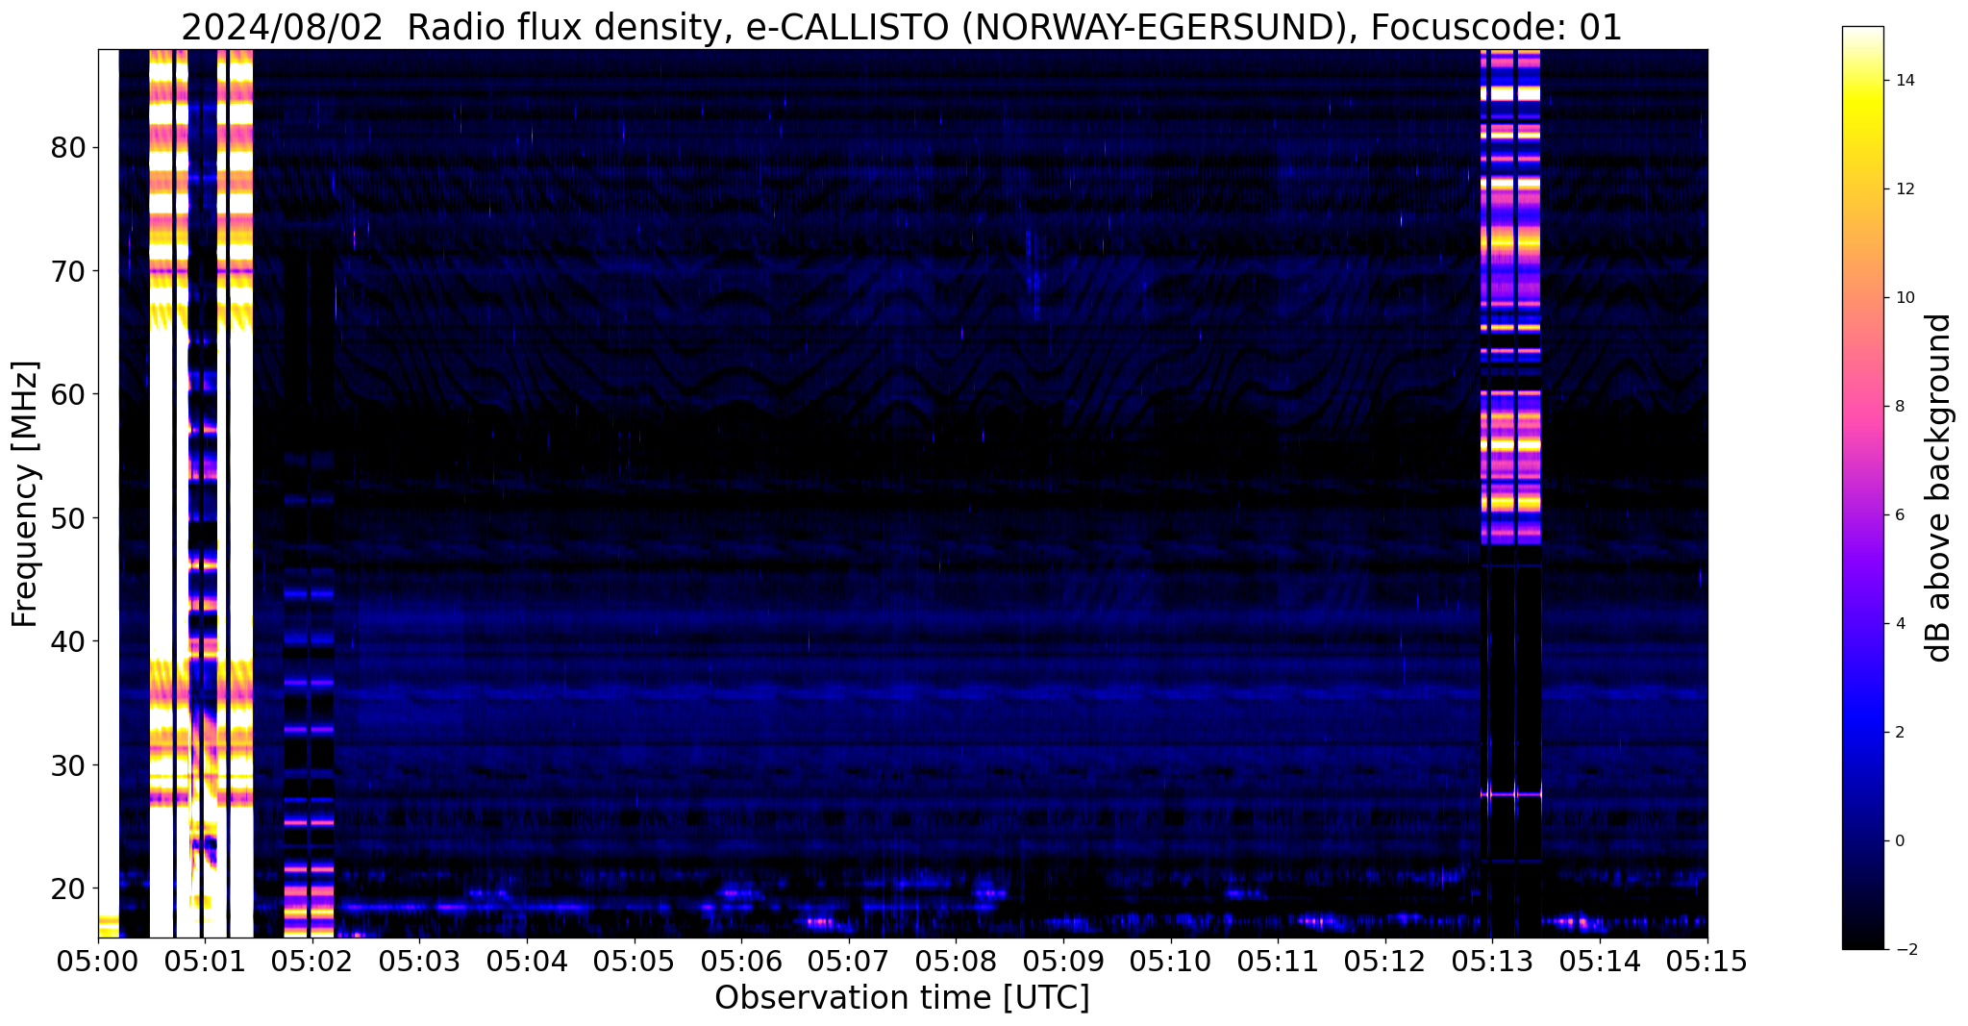Click the 20 MHz frequency tick label
Viewport: 1968px width, 1026px height.
(x=67, y=888)
